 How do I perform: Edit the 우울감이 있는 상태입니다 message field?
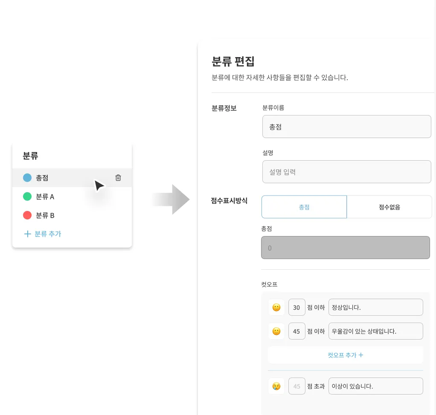tap(375, 331)
